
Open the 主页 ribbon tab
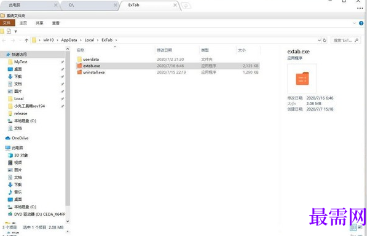click(23, 23)
